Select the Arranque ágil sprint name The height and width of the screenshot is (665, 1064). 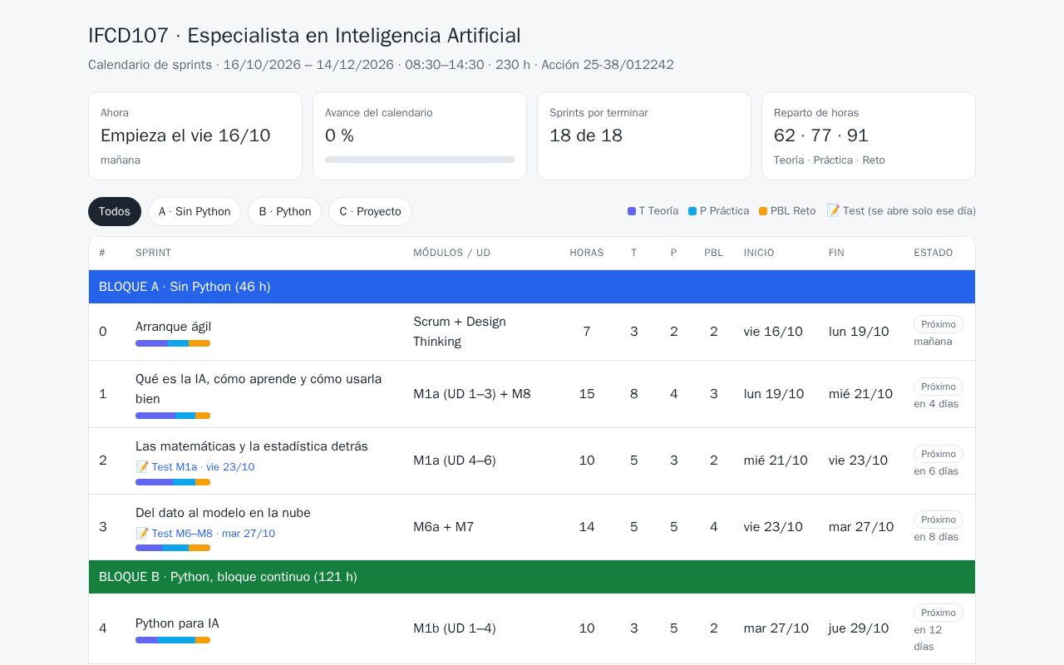click(173, 327)
